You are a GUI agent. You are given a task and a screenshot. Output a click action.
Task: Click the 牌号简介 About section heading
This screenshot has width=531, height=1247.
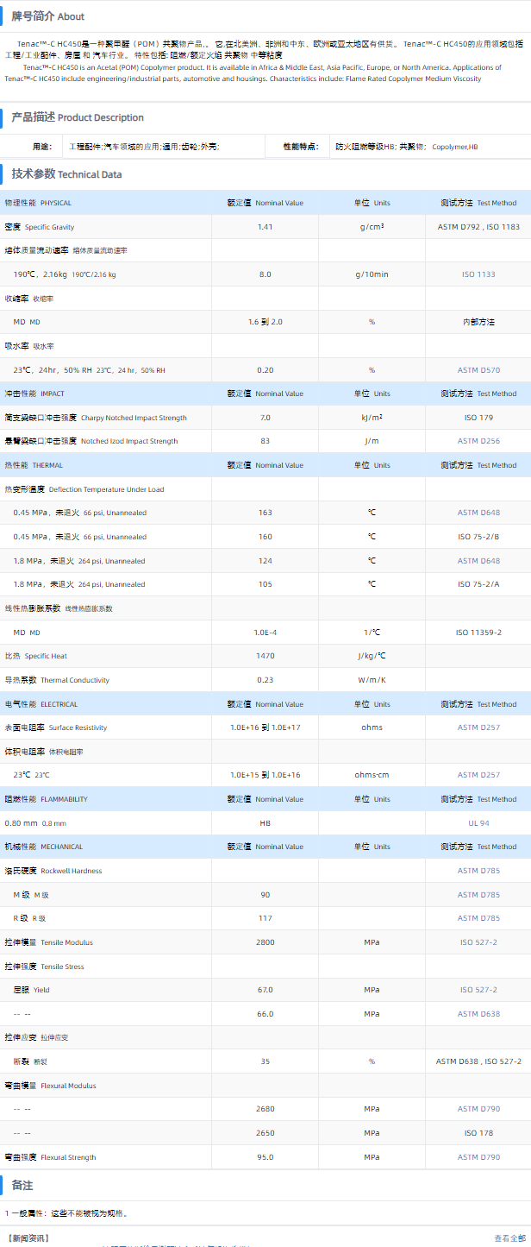48,16
